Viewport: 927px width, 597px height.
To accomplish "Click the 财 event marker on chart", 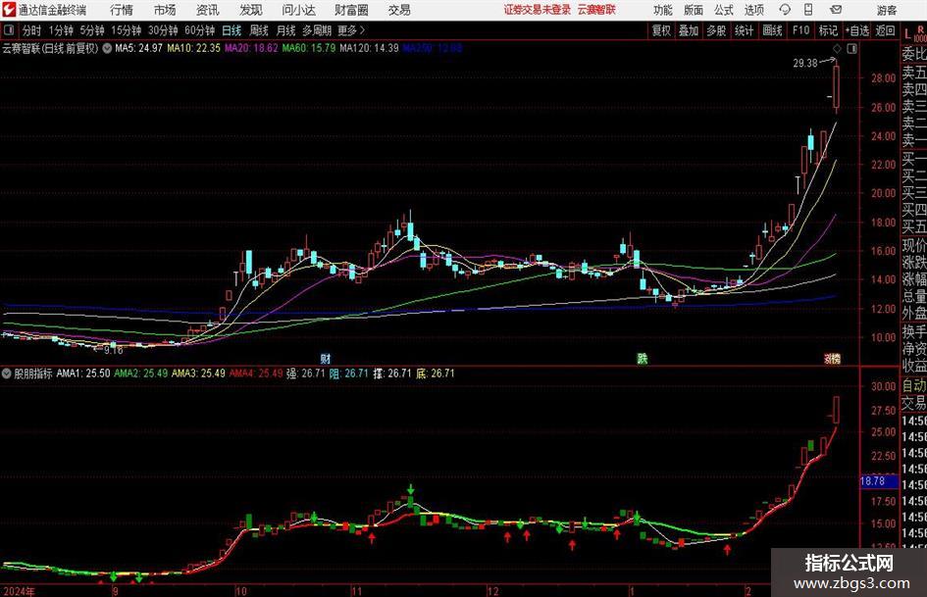I will (x=325, y=358).
